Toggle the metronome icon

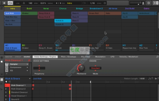pos(24,3)
